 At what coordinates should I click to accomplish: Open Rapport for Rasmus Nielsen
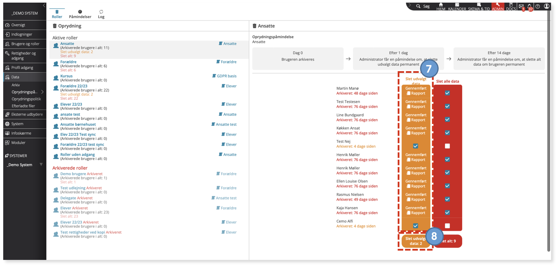click(416, 200)
